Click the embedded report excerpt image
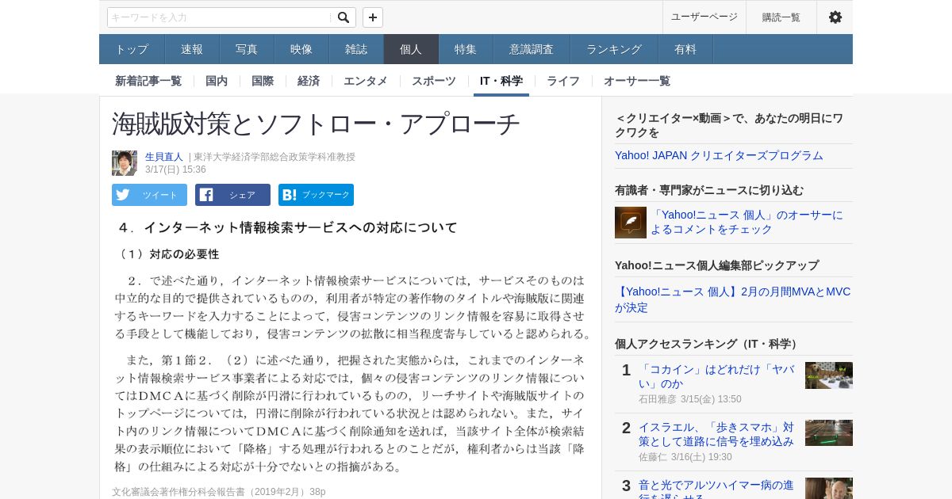This screenshot has width=952, height=499. pos(353,347)
